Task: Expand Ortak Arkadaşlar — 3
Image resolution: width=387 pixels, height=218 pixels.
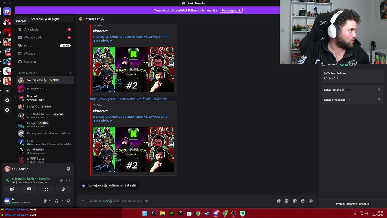Action: click(x=352, y=100)
